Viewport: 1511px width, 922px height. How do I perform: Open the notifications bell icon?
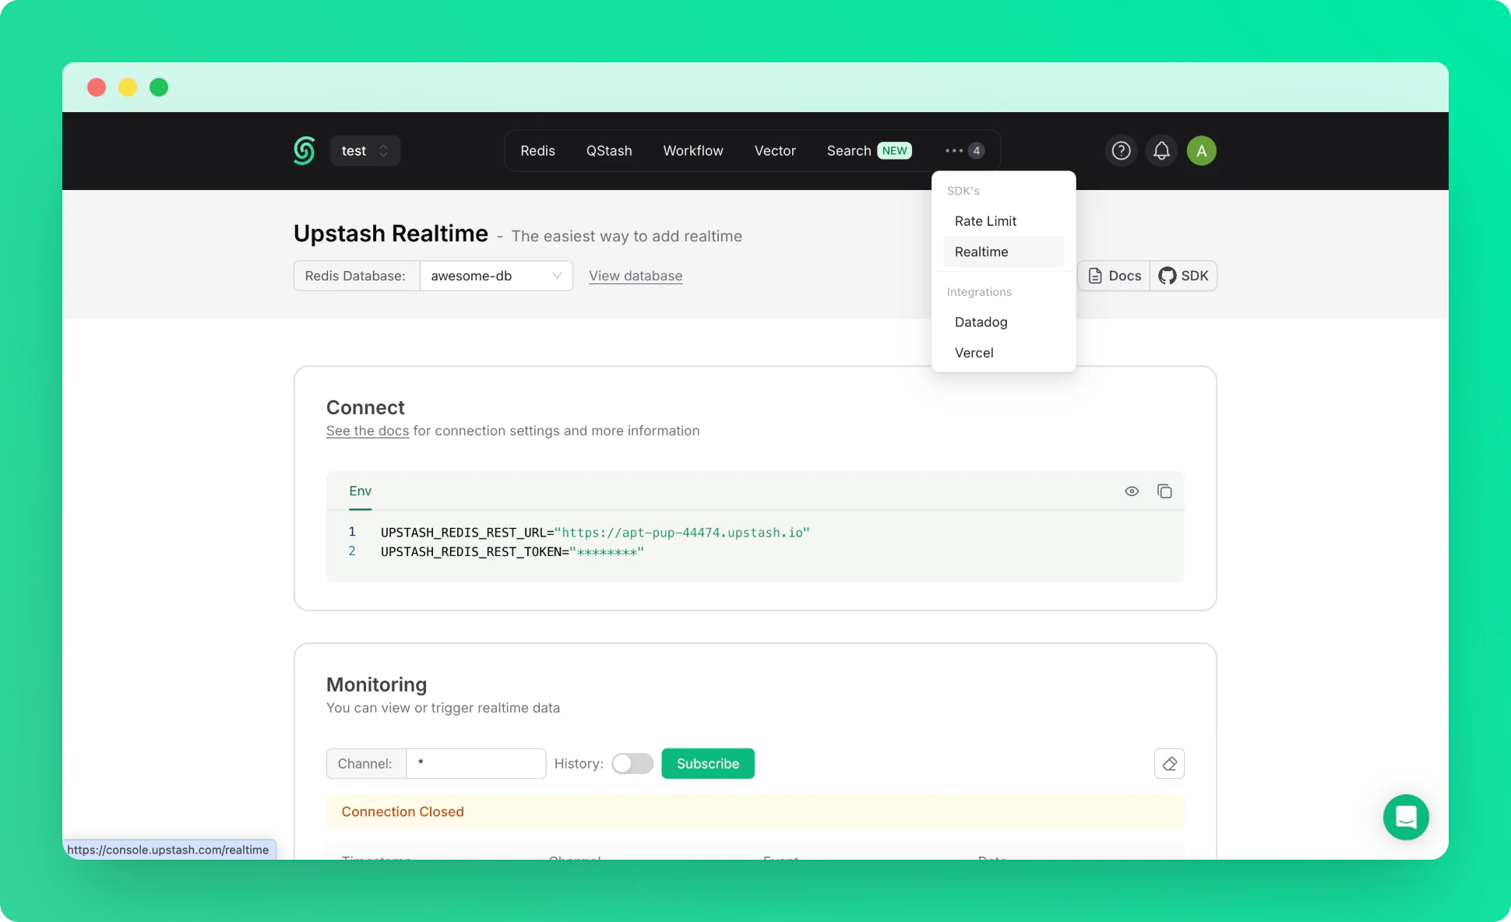(x=1161, y=150)
